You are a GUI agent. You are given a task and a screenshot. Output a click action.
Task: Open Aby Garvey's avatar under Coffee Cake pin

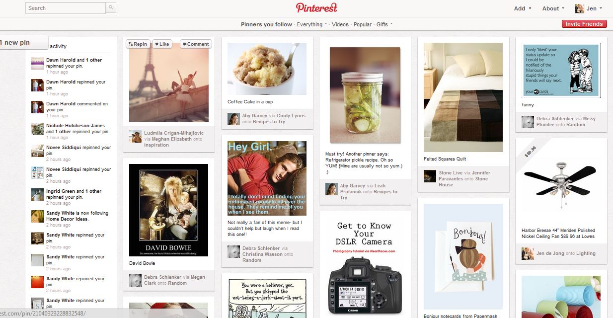[x=233, y=119]
